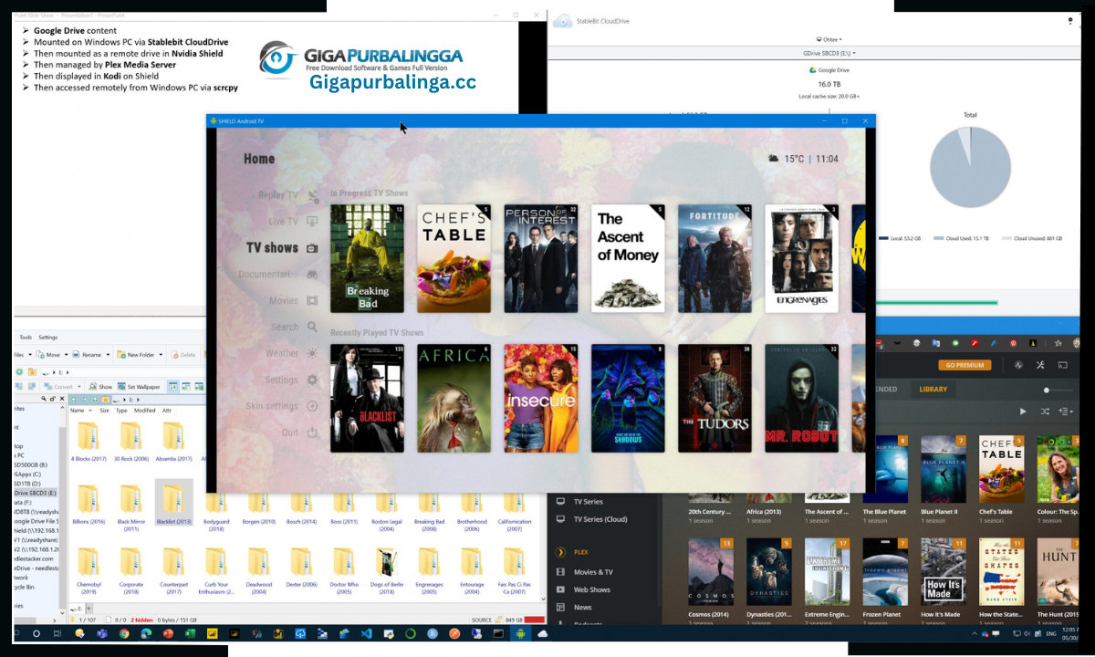Open Rename dropdown arrow in file manager
The width and height of the screenshot is (1095, 657).
tap(109, 355)
